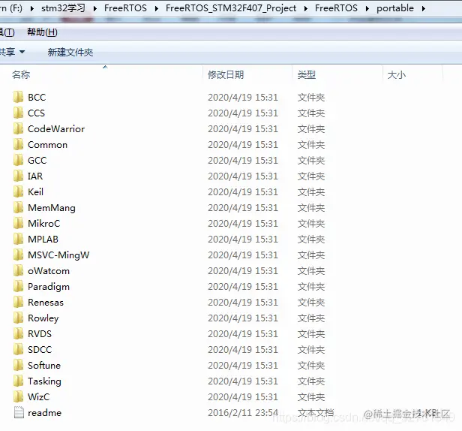The height and width of the screenshot is (431, 462).
Task: Sort by the 大小 column header
Action: [x=397, y=74]
